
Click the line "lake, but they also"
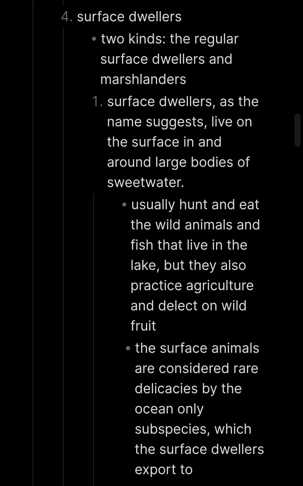pos(188,265)
